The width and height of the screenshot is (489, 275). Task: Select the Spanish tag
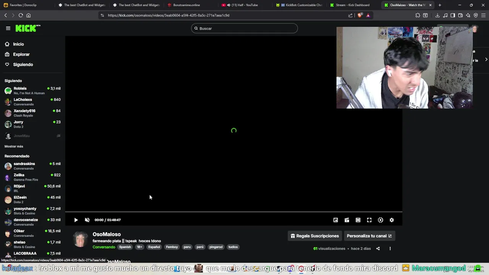tap(125, 247)
